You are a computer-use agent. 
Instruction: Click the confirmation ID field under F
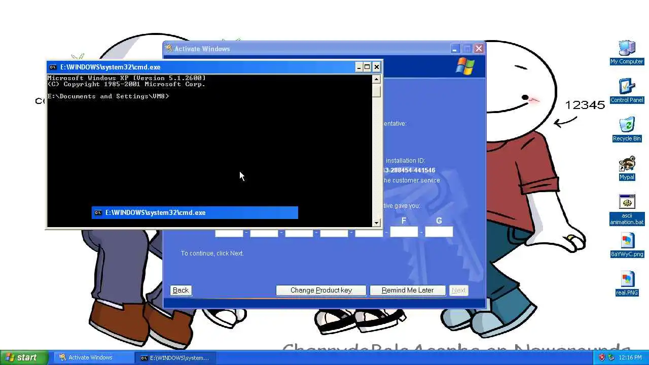click(x=404, y=232)
